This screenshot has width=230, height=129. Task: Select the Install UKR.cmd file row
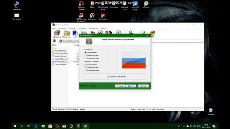[60, 59]
